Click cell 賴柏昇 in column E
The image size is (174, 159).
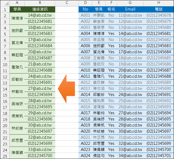click(x=99, y=101)
